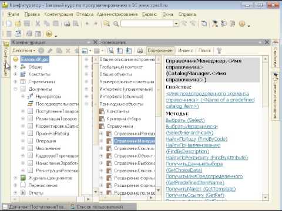Select Критерии отбора in help tree
The height and width of the screenshot is (211, 282).
point(123,119)
